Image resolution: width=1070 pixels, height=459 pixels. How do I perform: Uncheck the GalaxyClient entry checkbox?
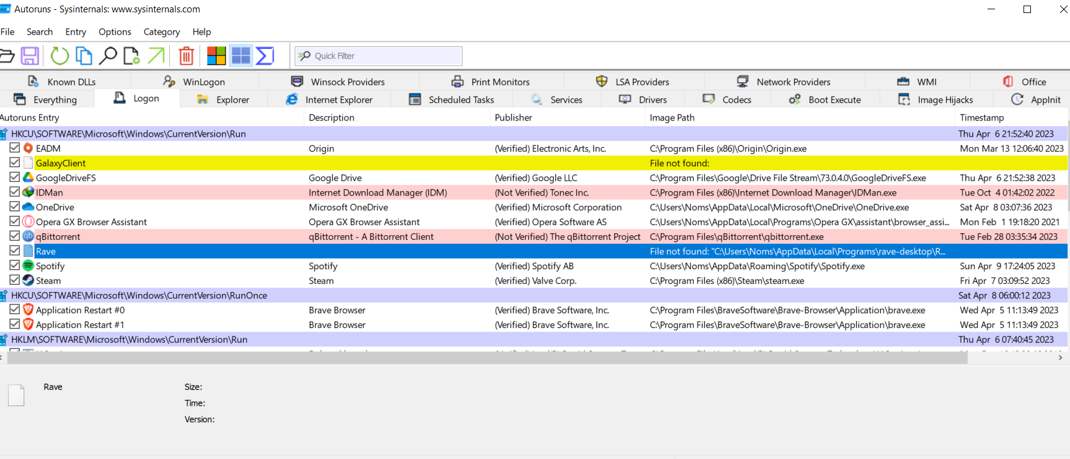pyautogui.click(x=15, y=163)
